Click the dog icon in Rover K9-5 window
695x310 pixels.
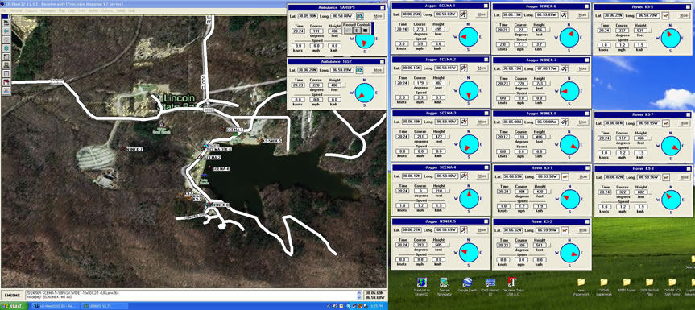(665, 15)
